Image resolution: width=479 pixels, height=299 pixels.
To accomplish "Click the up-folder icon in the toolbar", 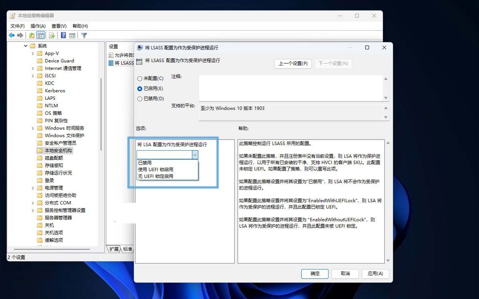I will coord(32,35).
